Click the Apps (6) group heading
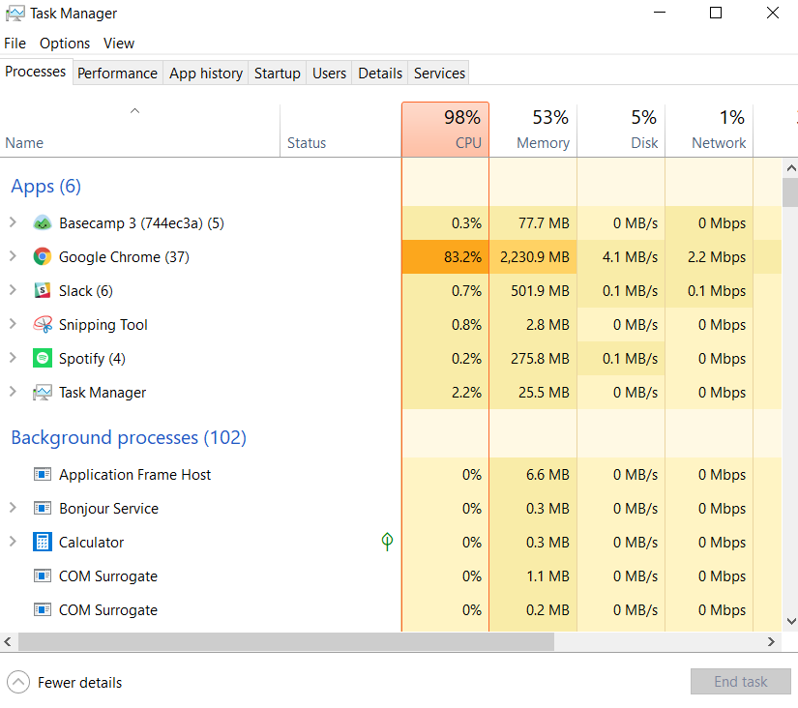The width and height of the screenshot is (798, 708). click(x=45, y=187)
